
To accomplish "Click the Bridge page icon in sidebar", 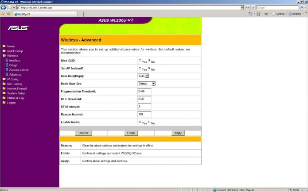I will point(7,65).
